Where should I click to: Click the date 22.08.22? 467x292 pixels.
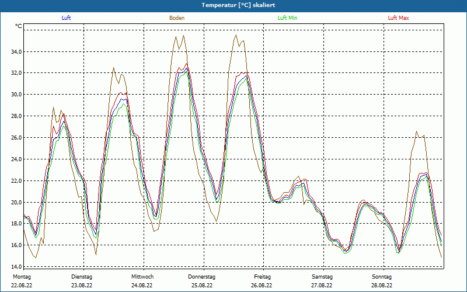pos(22,286)
